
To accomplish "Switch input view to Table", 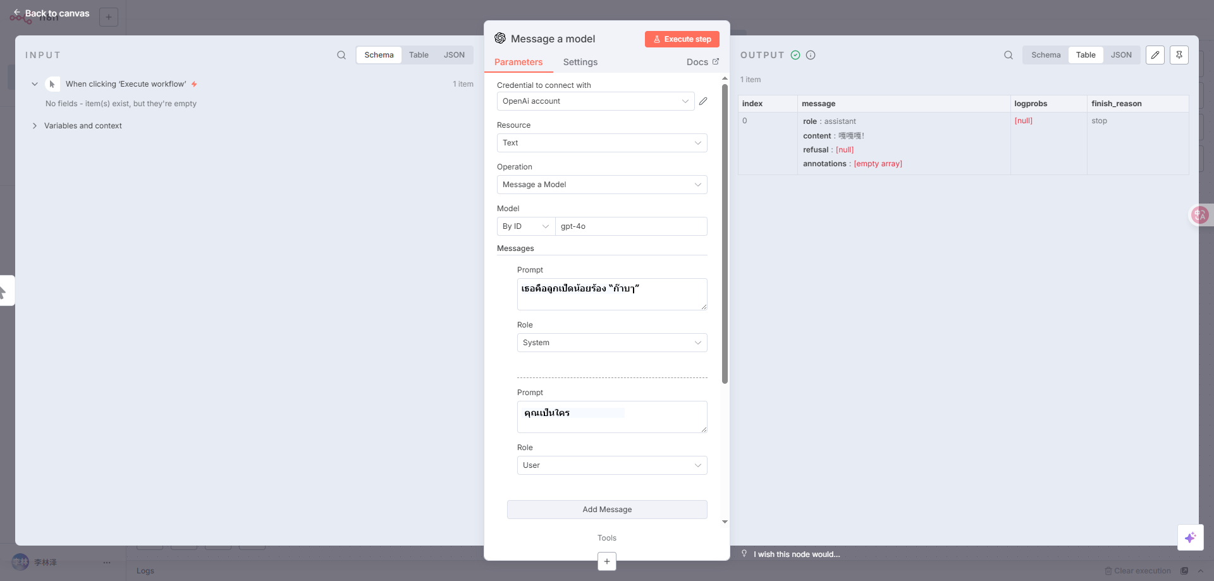I will (x=419, y=55).
